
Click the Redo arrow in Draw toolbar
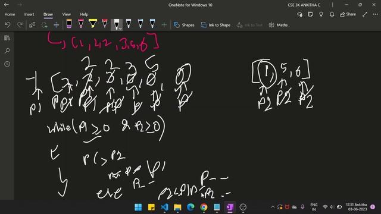(20, 25)
